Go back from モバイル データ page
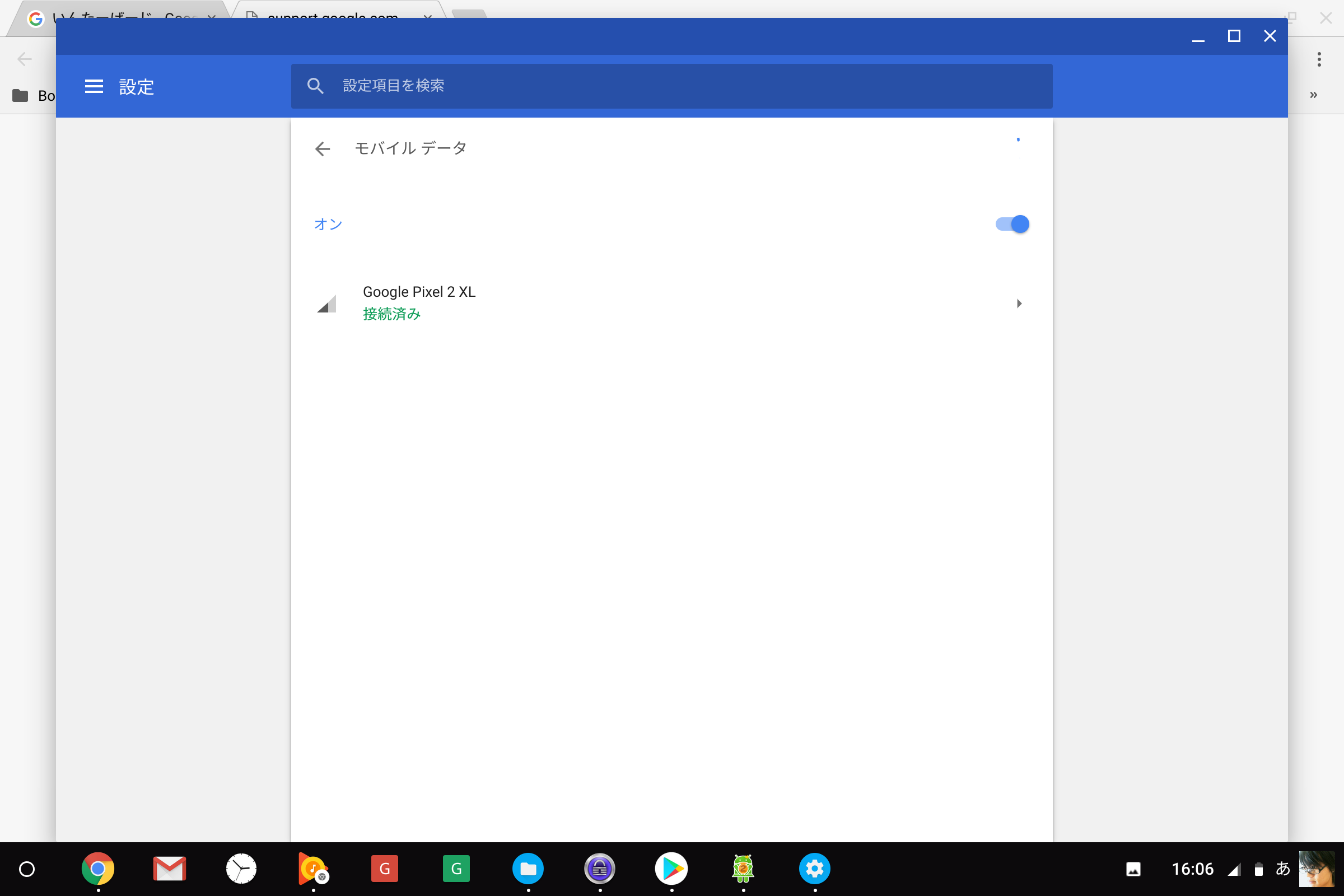Screen dimensions: 1344x896 (323, 149)
